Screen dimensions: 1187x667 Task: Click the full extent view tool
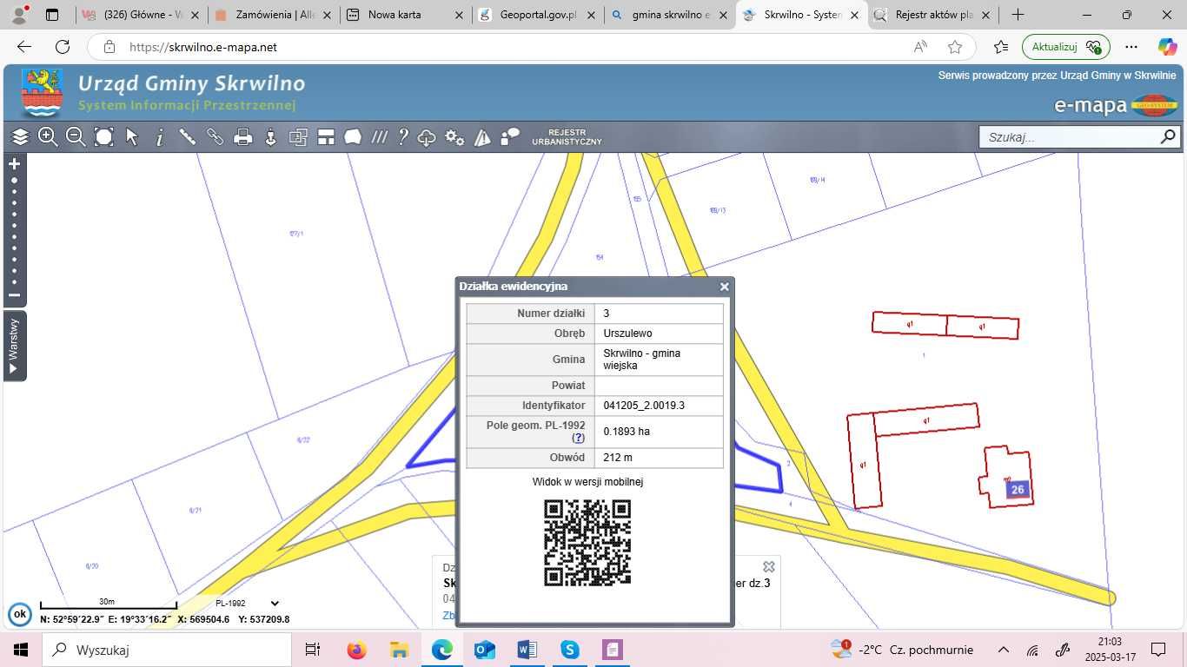click(103, 137)
